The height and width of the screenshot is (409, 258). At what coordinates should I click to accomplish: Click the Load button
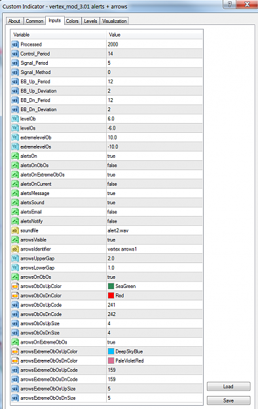pos(229,387)
